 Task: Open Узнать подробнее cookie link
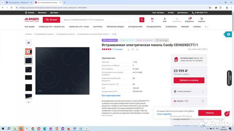pyautogui.click(x=164, y=114)
